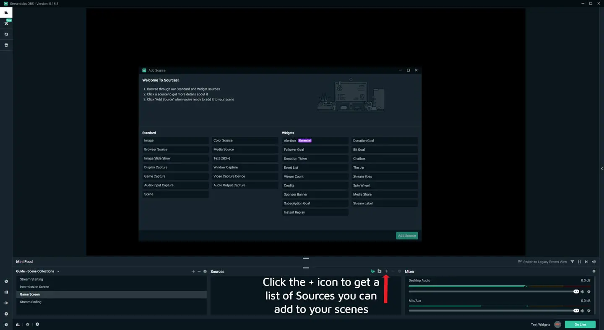Image resolution: width=604 pixels, height=330 pixels.
Task: Toggle Studio Mode columns icon in sidebar
Action: click(x=6, y=292)
